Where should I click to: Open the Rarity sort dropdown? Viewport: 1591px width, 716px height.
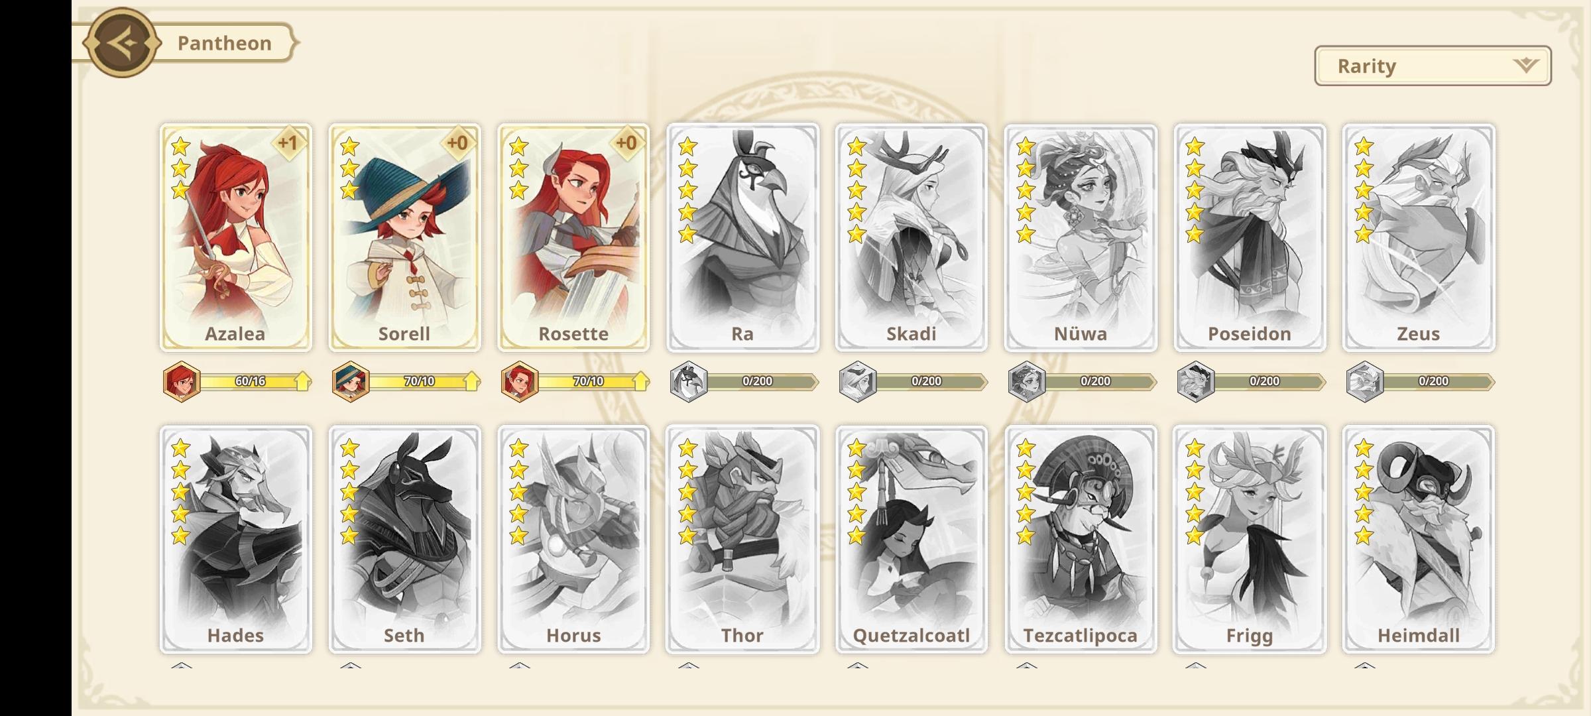[1433, 66]
